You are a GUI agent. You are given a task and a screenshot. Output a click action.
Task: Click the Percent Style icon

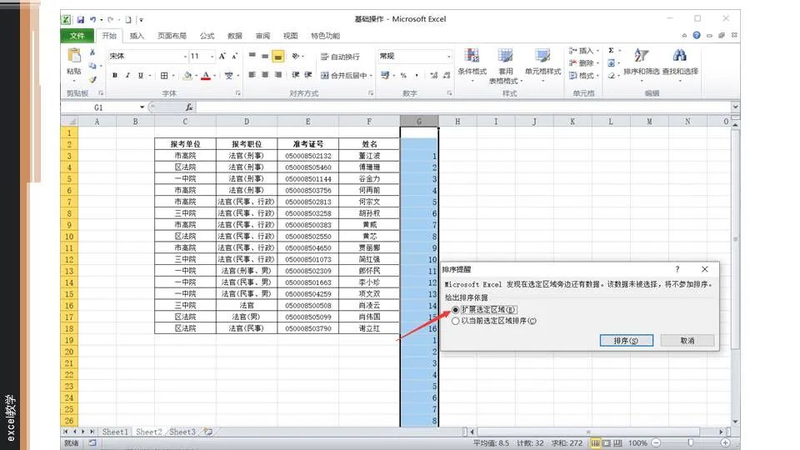(x=403, y=76)
